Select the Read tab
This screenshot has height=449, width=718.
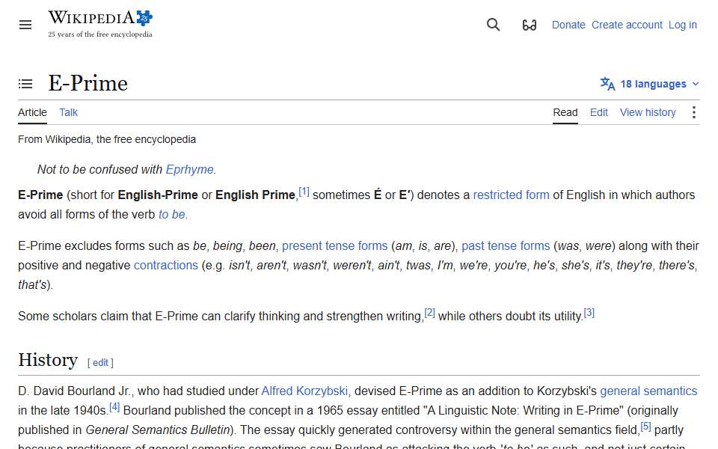pos(565,112)
